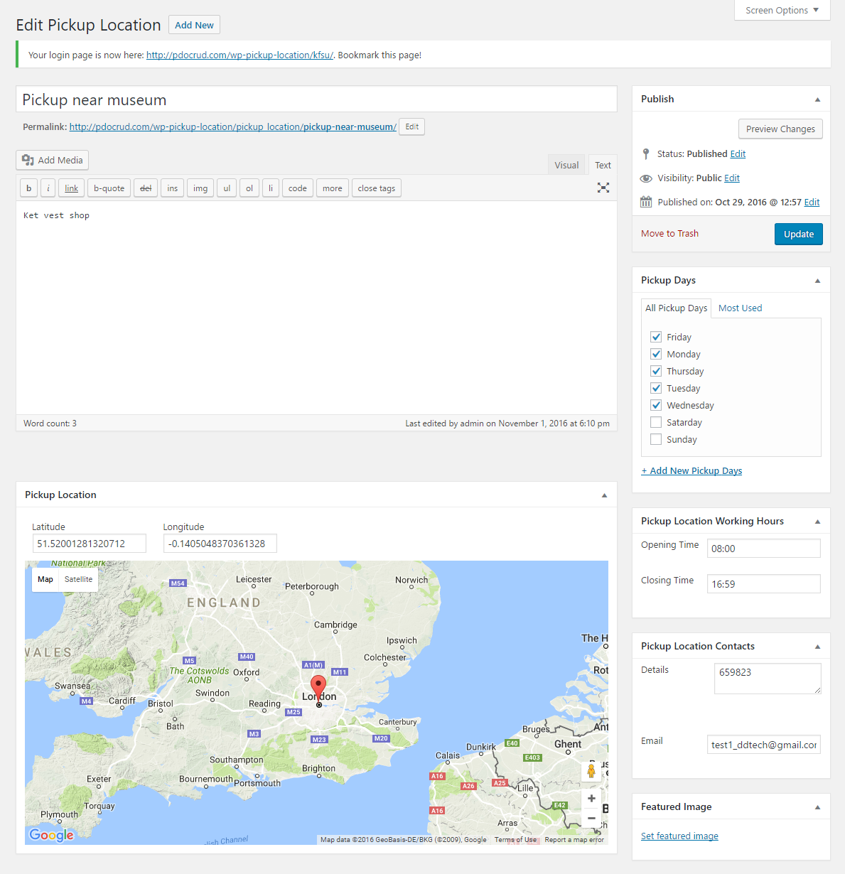845x874 pixels.
Task: Open the Screen Options dropdown
Action: pyautogui.click(x=782, y=10)
